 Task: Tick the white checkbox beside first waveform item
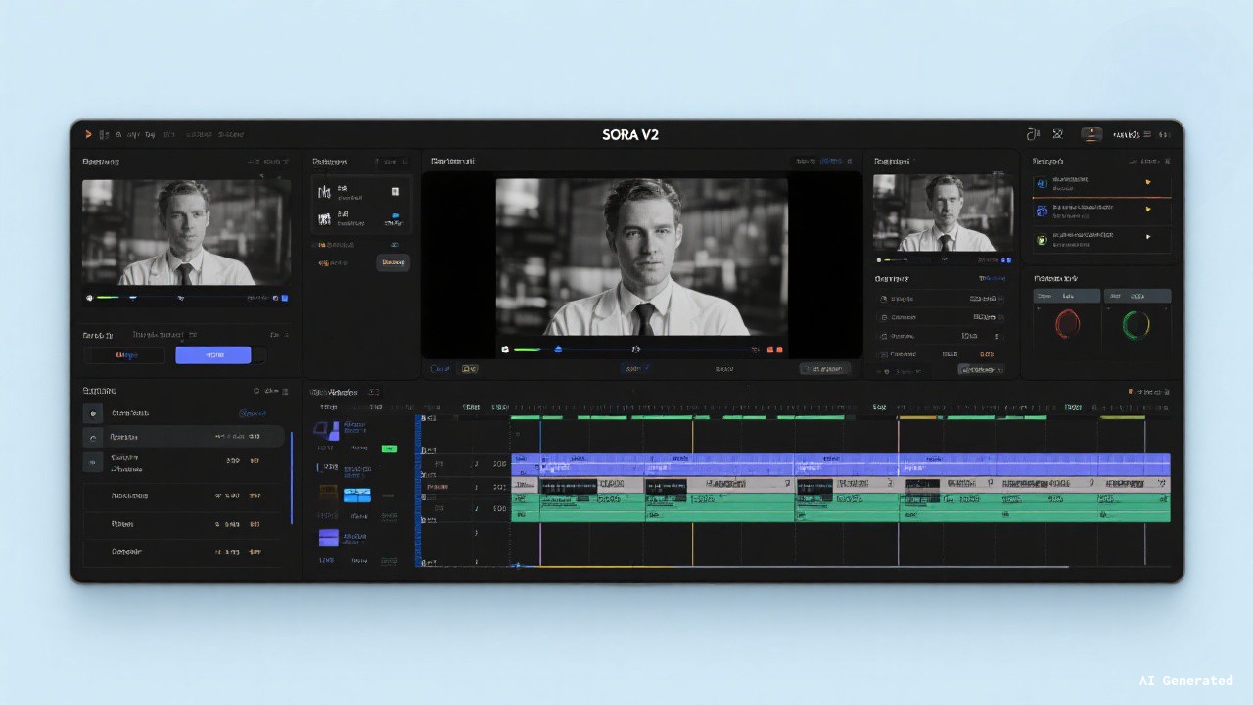pyautogui.click(x=394, y=192)
